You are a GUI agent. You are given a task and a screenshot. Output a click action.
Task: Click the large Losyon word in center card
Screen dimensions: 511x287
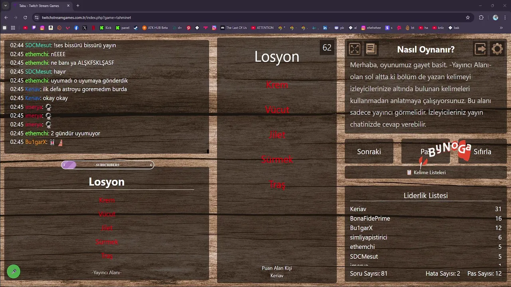point(277,57)
